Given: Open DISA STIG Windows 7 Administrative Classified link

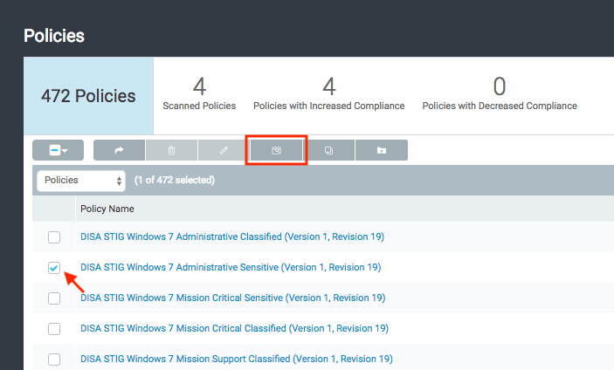Looking at the screenshot, I should (x=231, y=236).
